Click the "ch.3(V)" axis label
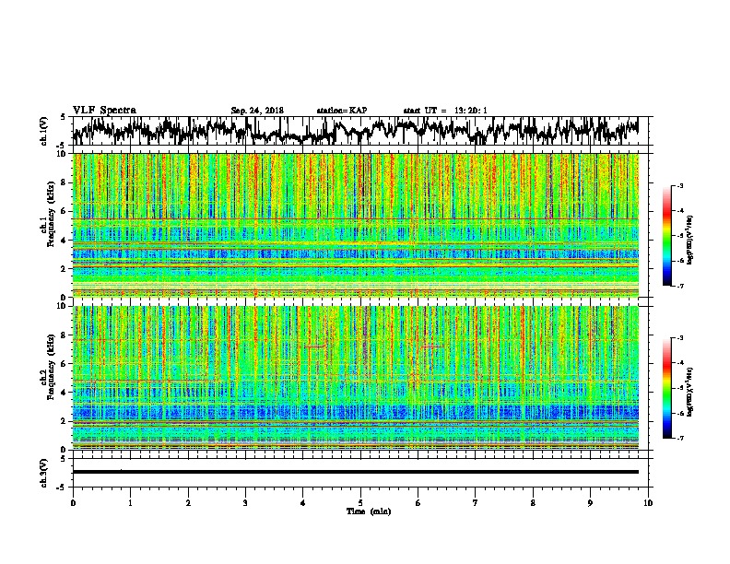 tap(44, 473)
